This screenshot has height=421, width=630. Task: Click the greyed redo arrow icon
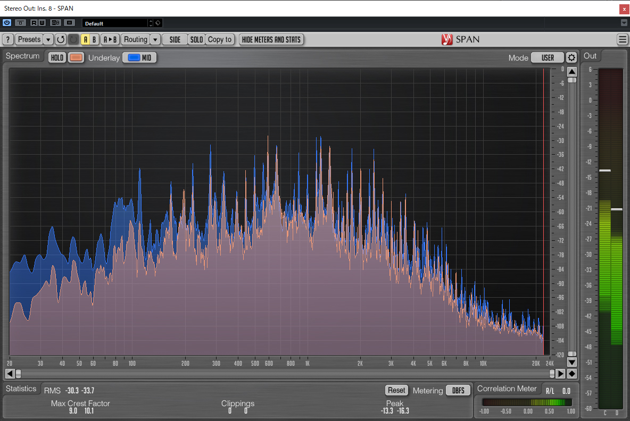coord(73,39)
